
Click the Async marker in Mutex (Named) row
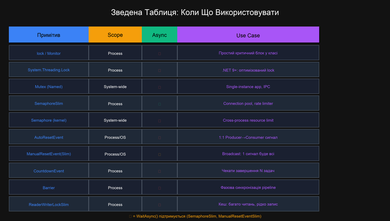pos(160,88)
